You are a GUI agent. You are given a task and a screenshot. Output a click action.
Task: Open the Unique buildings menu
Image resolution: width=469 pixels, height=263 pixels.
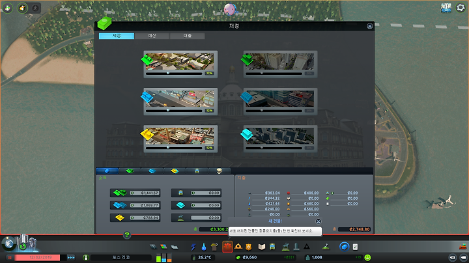coord(296,247)
